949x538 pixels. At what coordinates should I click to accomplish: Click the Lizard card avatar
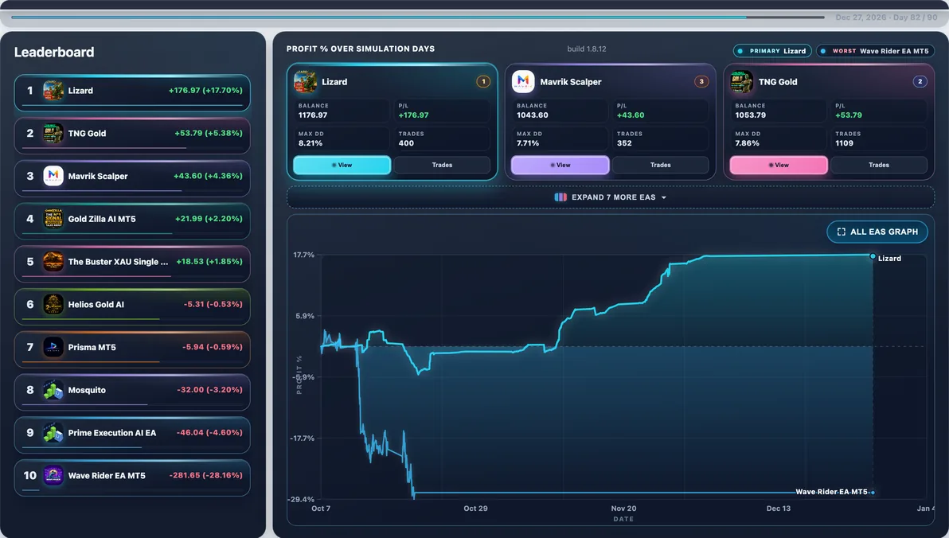(x=305, y=82)
